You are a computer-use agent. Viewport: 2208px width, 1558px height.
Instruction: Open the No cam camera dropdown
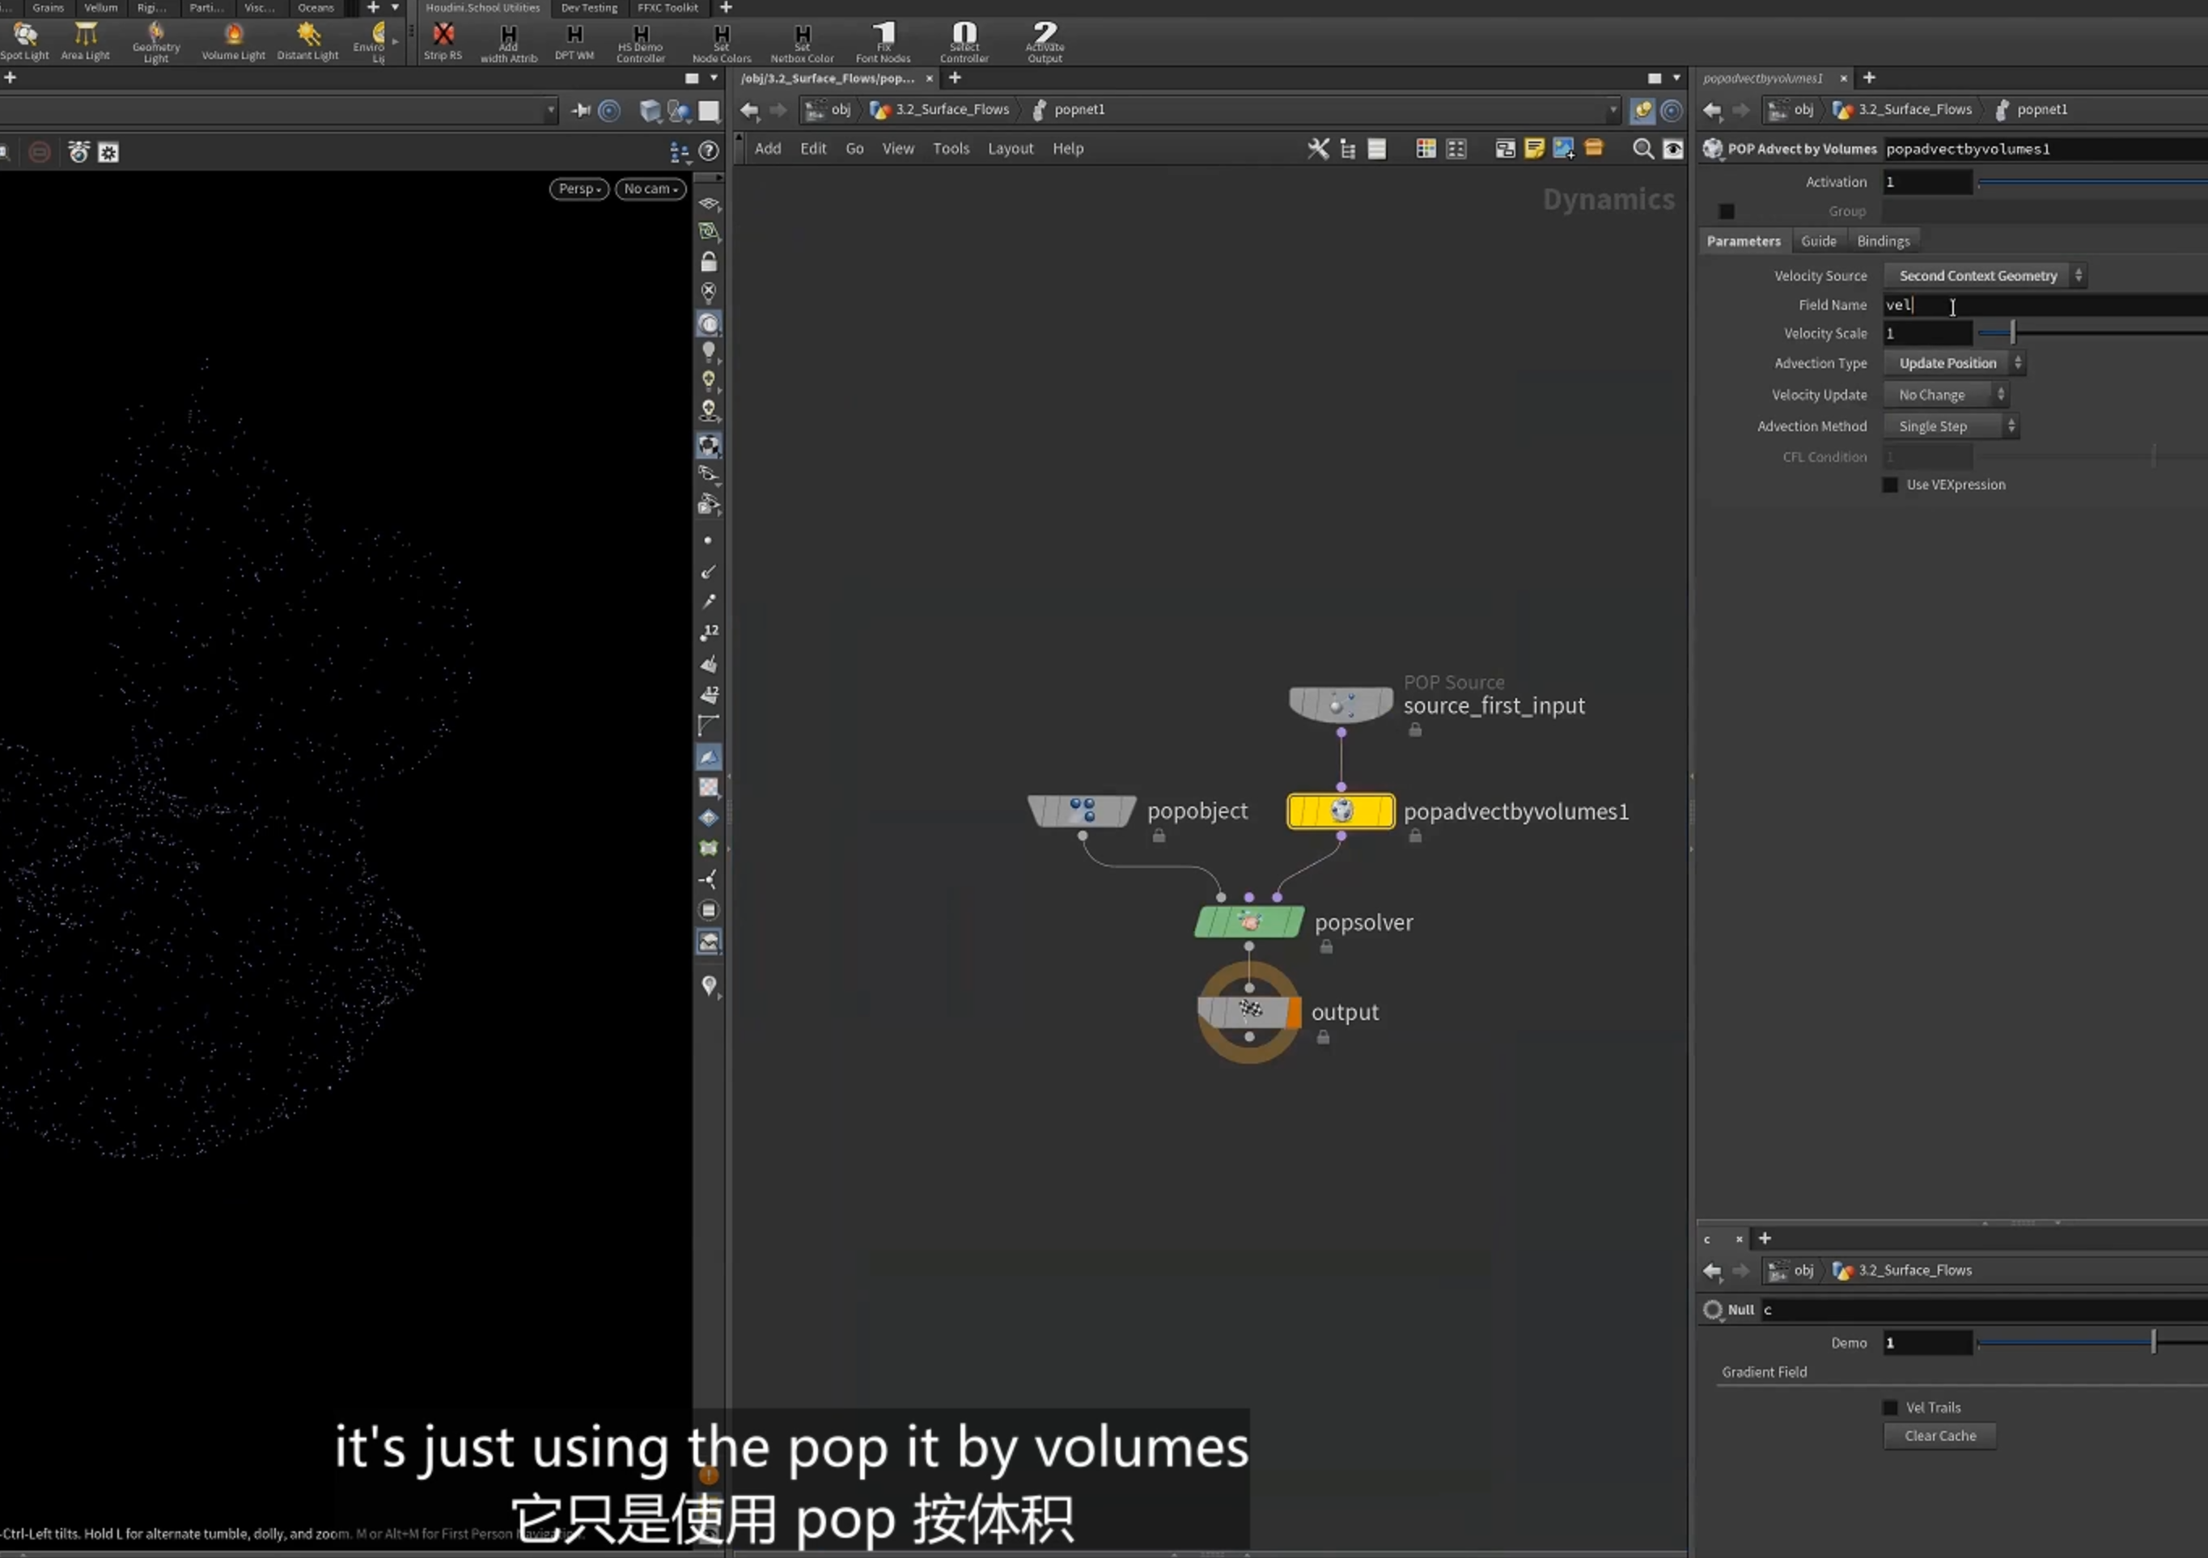pyautogui.click(x=650, y=188)
